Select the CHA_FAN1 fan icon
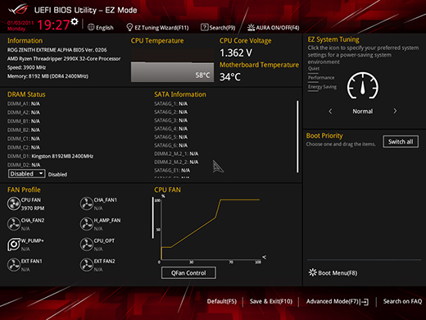426x320 pixels. 87,203
